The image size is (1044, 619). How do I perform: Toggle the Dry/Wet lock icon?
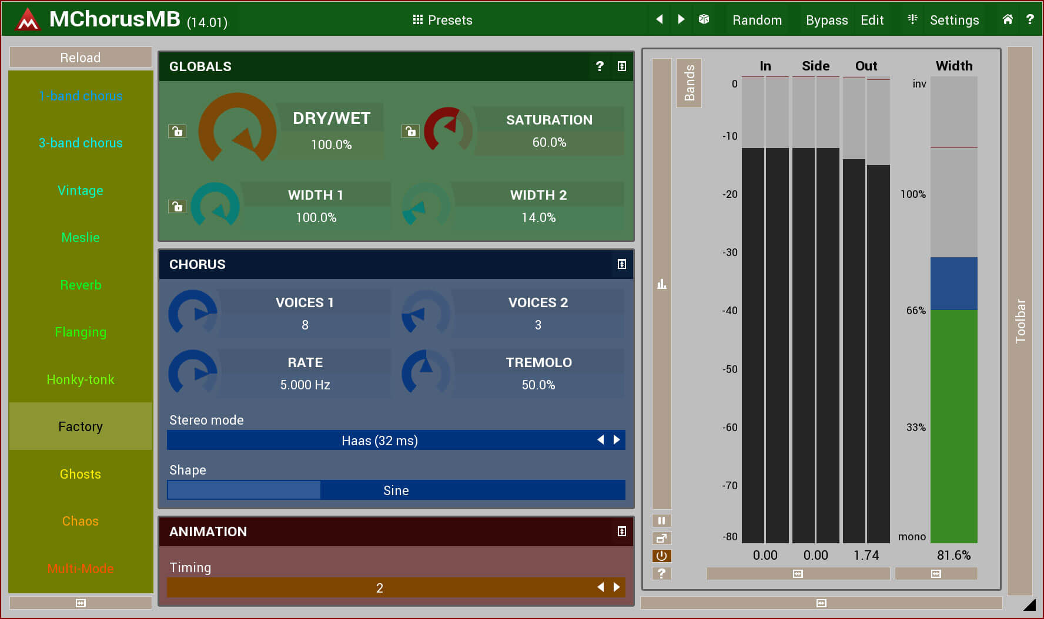pyautogui.click(x=177, y=131)
